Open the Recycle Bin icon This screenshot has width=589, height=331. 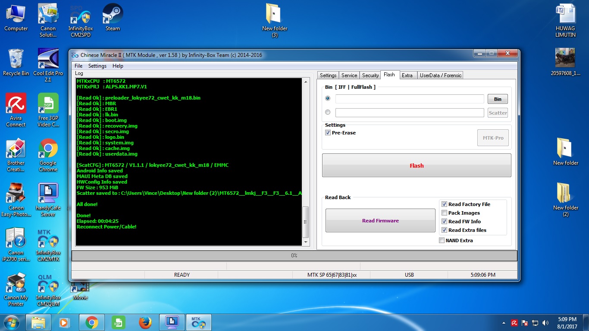tap(16, 62)
